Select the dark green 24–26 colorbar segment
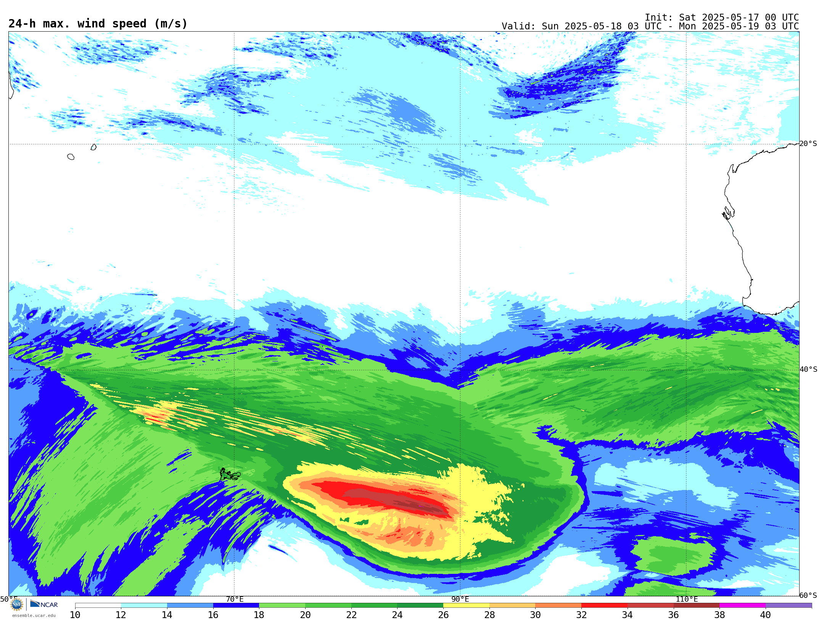 (420, 606)
